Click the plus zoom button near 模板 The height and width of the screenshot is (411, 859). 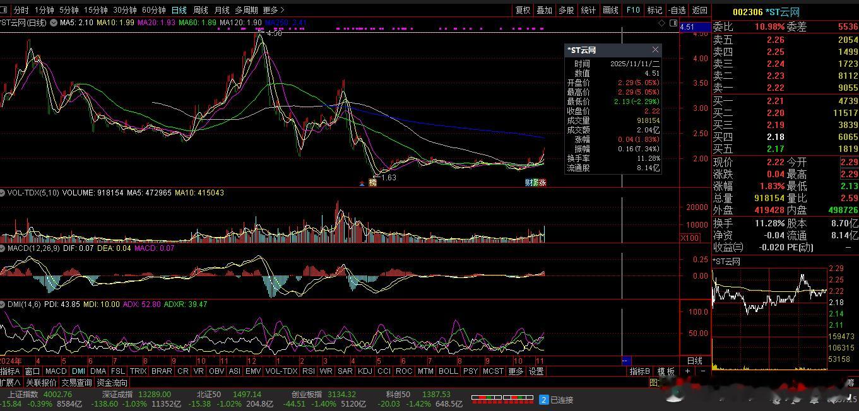pyautogui.click(x=688, y=371)
